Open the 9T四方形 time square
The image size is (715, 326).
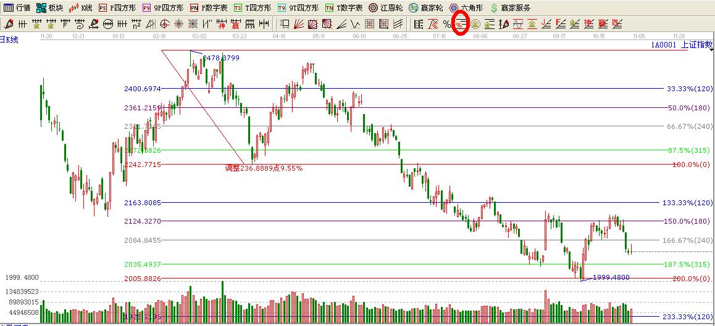pos(298,8)
